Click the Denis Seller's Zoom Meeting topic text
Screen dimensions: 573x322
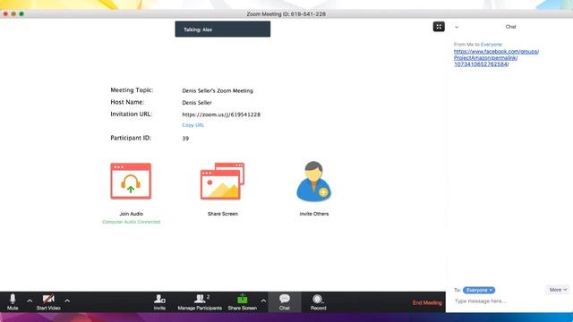[x=218, y=90]
